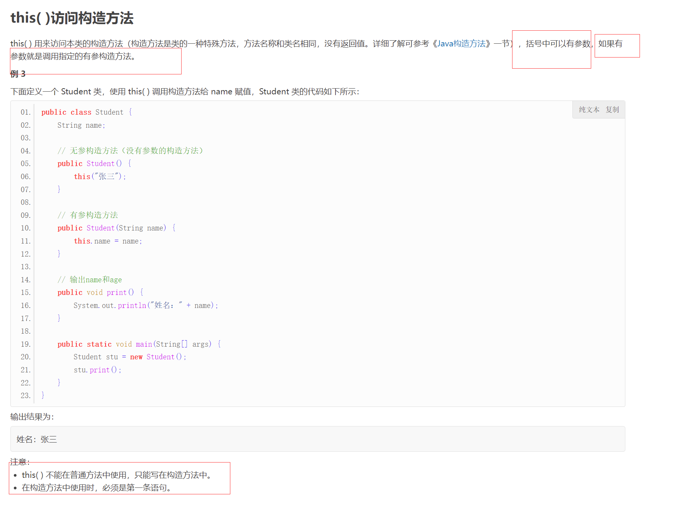
Task: Click the comment "// 输出name和age"
Action: 90,280
